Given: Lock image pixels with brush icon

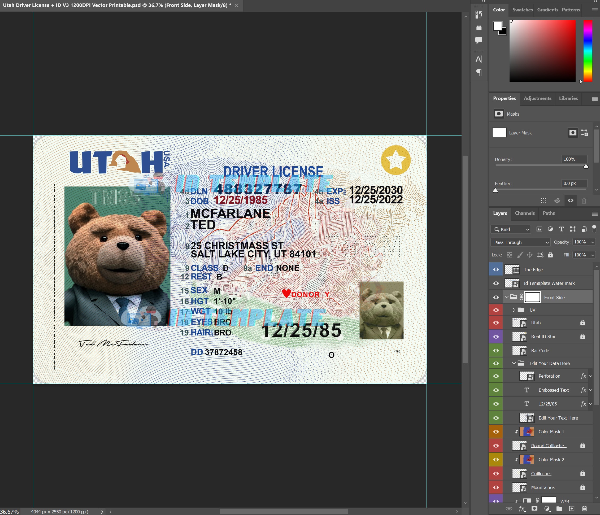Looking at the screenshot, I should 520,255.
